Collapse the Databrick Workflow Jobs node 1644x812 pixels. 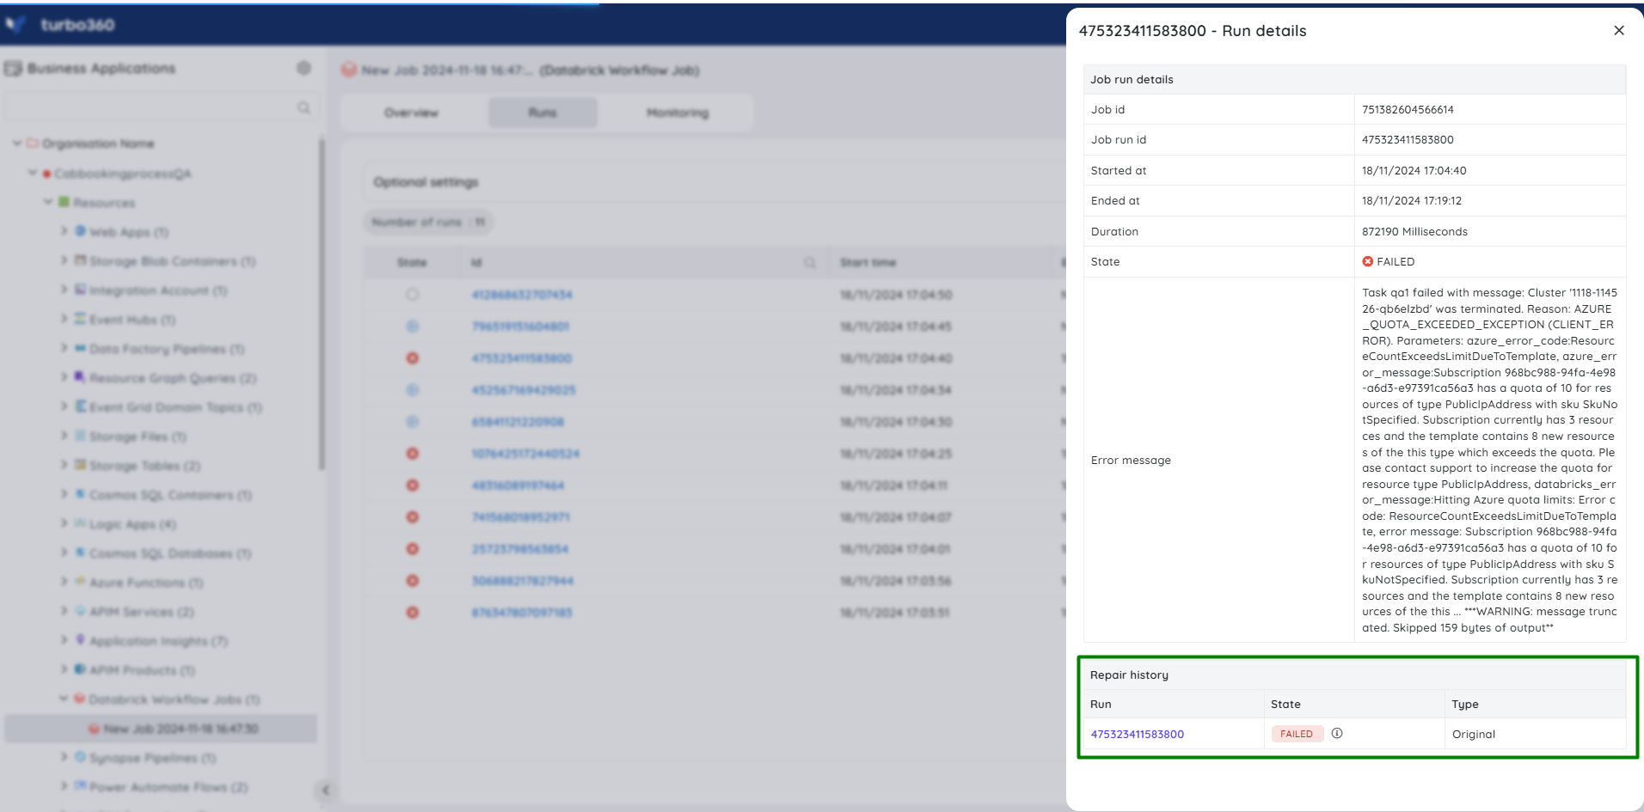pos(64,699)
